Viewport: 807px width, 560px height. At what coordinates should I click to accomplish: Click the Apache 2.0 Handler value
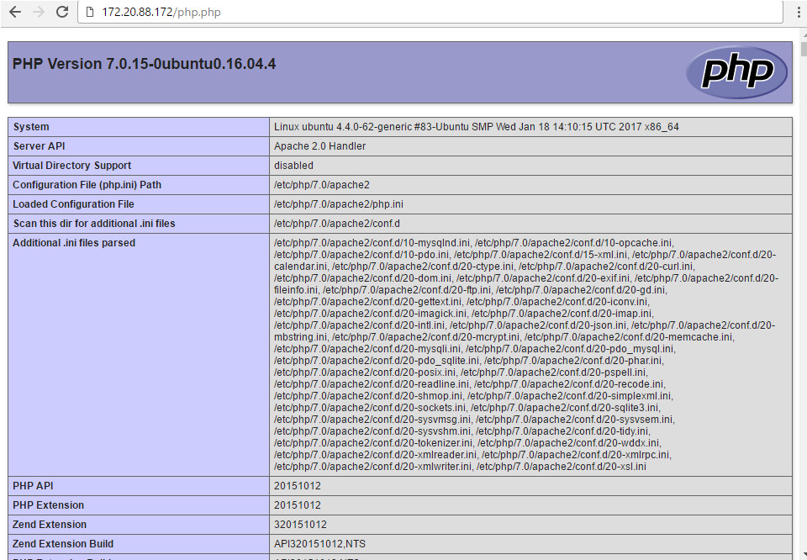coord(319,146)
